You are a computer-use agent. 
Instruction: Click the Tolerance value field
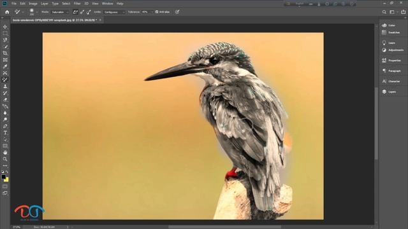145,12
